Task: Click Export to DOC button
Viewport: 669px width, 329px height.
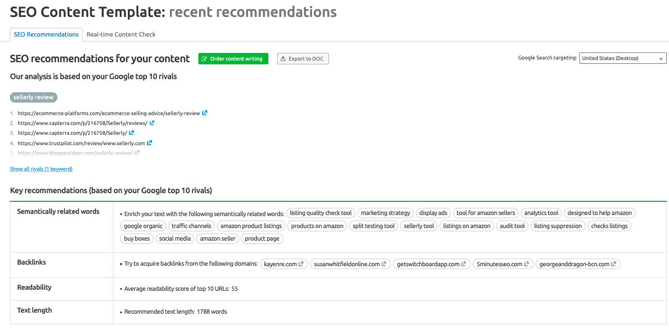Action: pyautogui.click(x=303, y=58)
